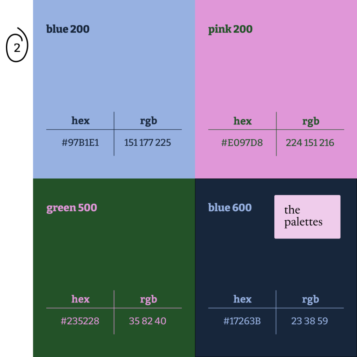Click hex value #235228
The width and height of the screenshot is (357, 357).
(80, 321)
